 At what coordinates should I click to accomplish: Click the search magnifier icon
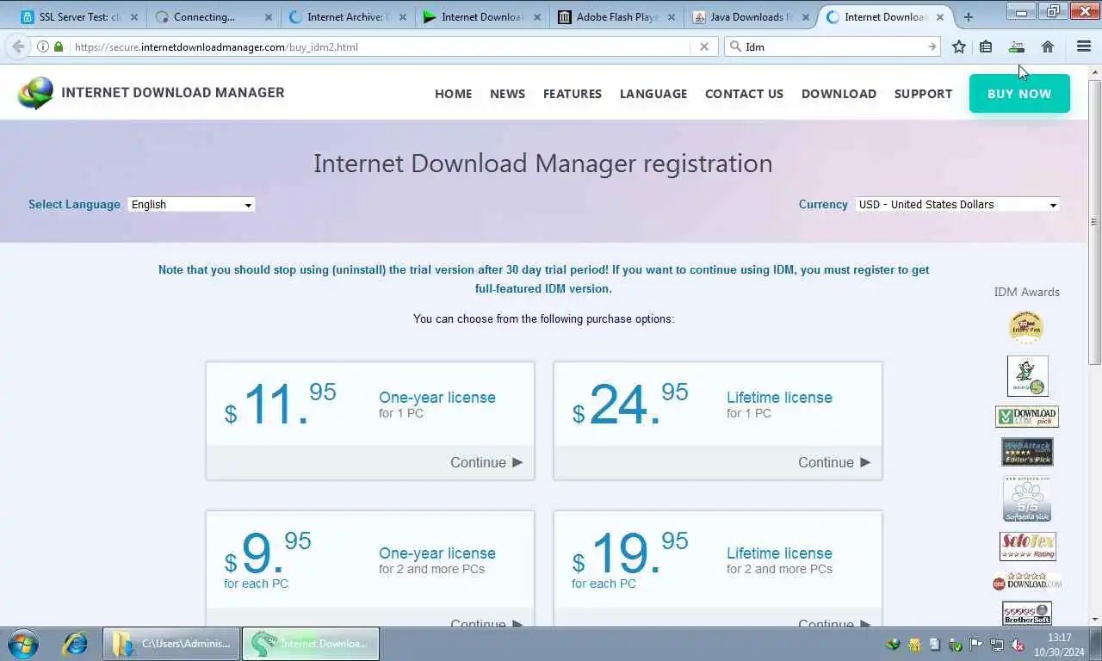(x=734, y=46)
